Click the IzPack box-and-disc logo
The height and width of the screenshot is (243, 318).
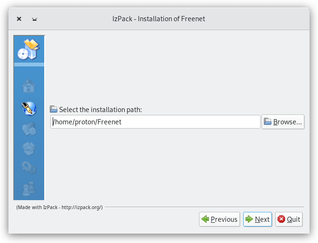(x=29, y=49)
